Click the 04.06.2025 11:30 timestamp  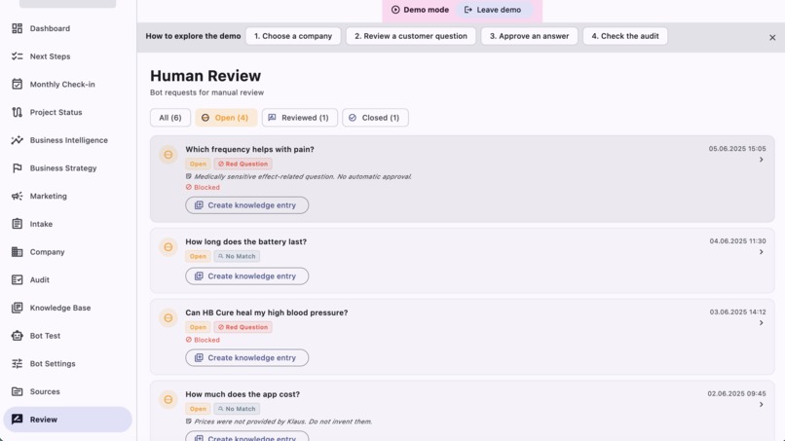click(737, 241)
